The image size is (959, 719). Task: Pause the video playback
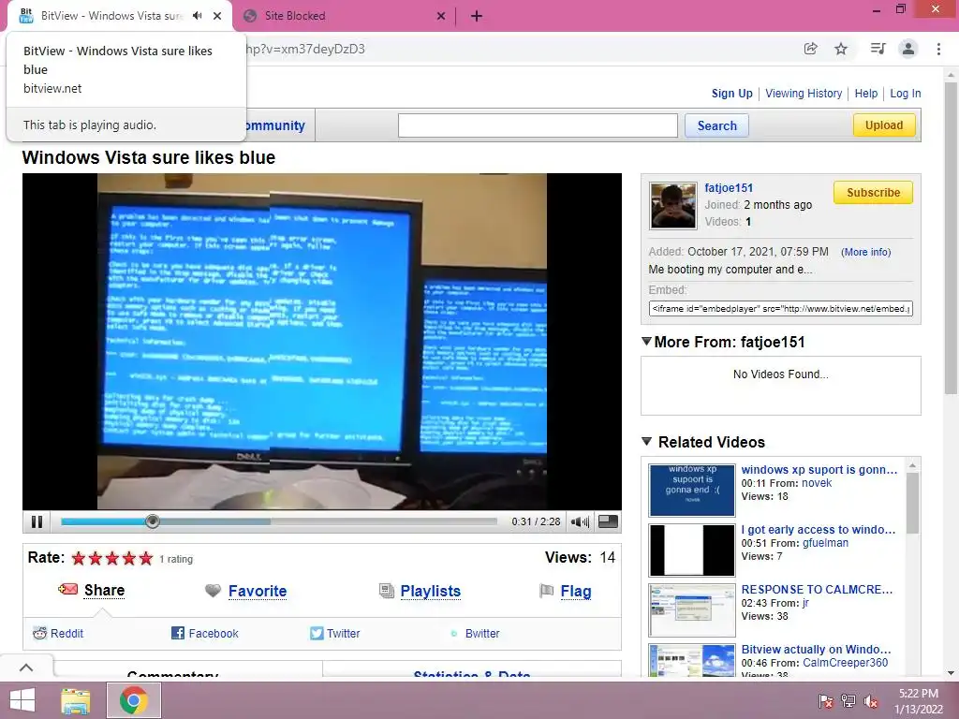(37, 521)
